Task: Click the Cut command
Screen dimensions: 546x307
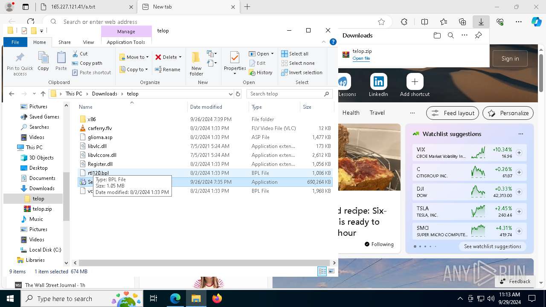Action: [x=80, y=54]
